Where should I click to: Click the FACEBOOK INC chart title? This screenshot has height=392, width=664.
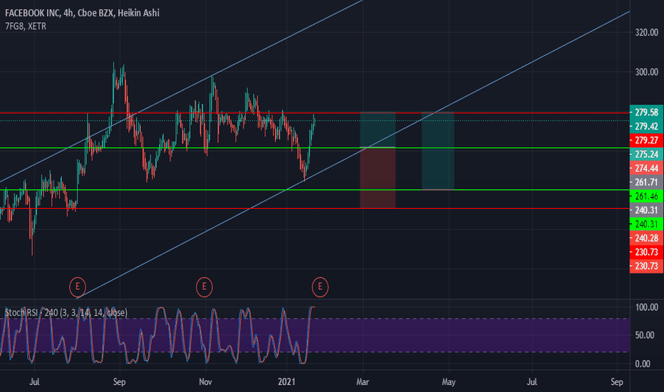pyautogui.click(x=82, y=13)
